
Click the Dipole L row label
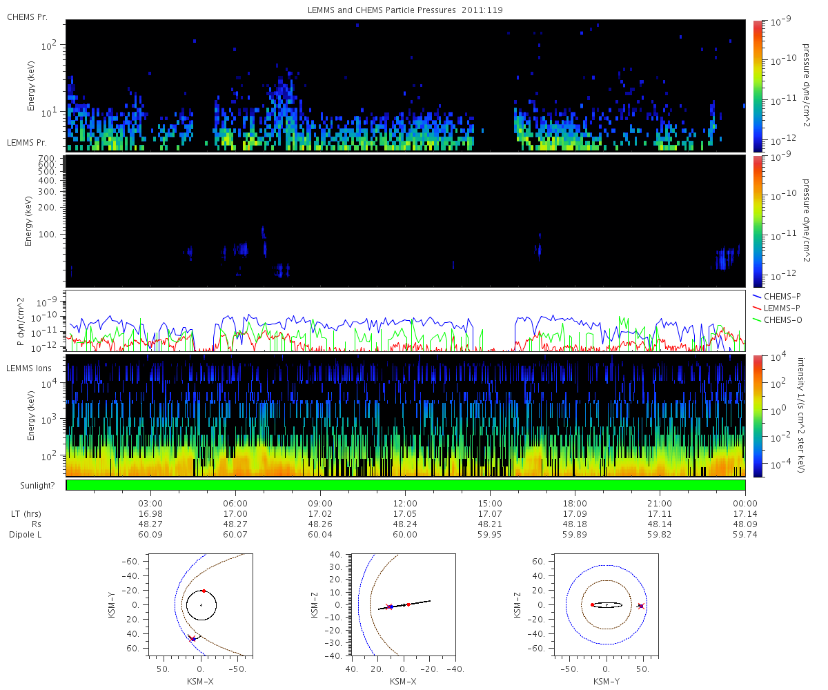(26, 535)
